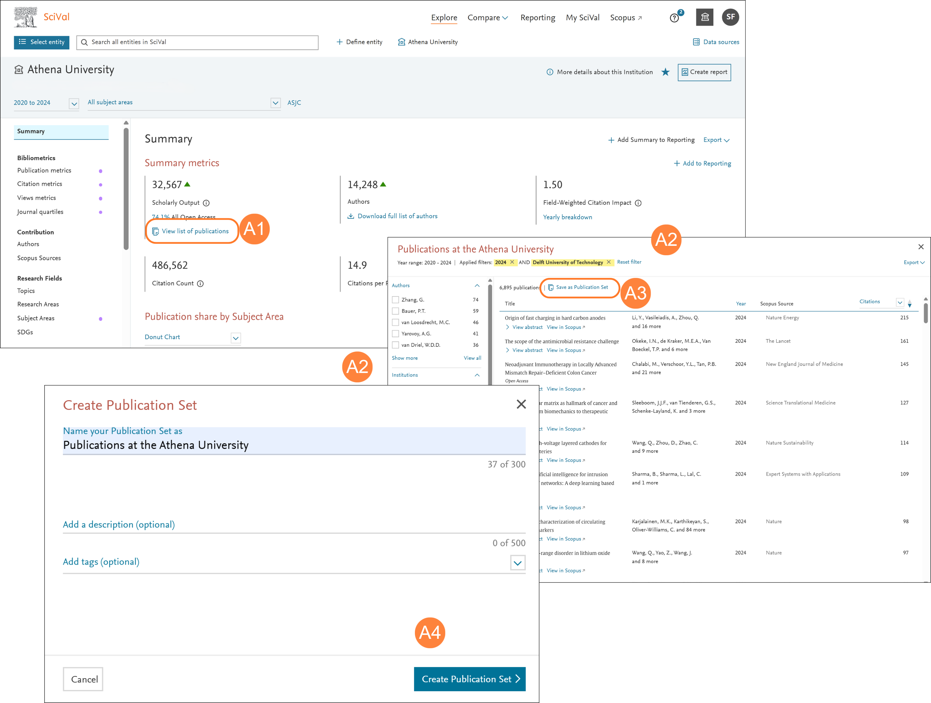Expand the Add tags dropdown
This screenshot has height=703, width=931.
tap(518, 563)
